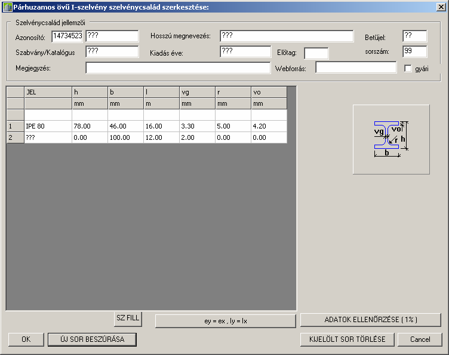
Task: Click the l column header
Action: pyautogui.click(x=161, y=92)
